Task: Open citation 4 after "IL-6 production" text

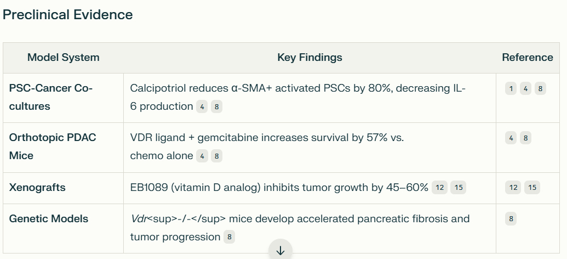Action: pyautogui.click(x=202, y=106)
